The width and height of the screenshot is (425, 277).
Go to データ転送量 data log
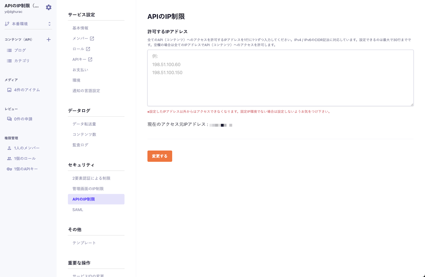(x=84, y=124)
